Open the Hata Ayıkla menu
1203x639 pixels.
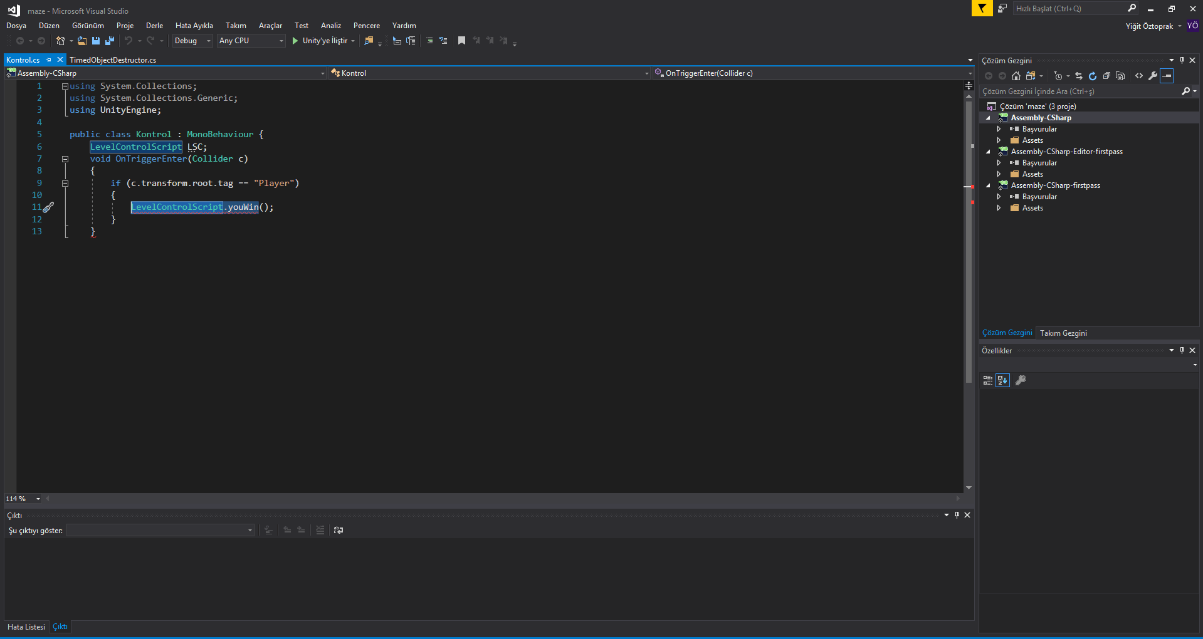pos(194,26)
